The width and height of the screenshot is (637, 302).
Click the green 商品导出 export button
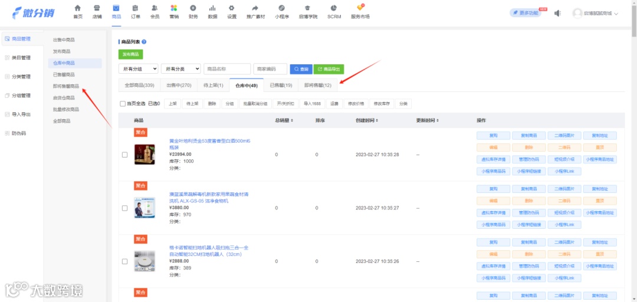point(329,69)
